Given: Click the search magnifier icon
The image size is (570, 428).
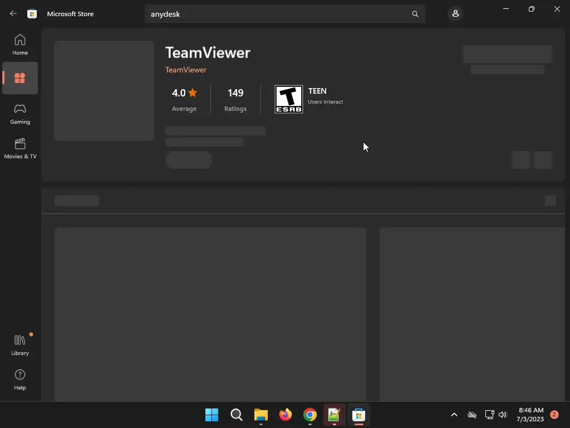Looking at the screenshot, I should (x=415, y=14).
